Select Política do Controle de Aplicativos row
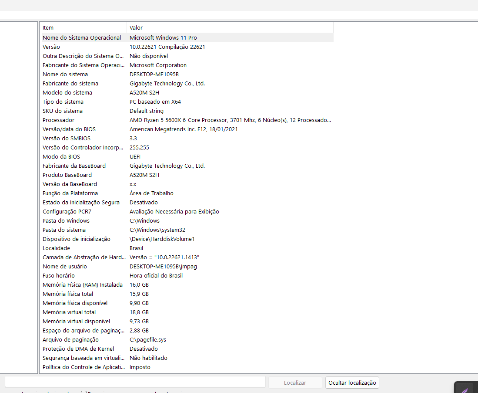 pyautogui.click(x=187, y=367)
